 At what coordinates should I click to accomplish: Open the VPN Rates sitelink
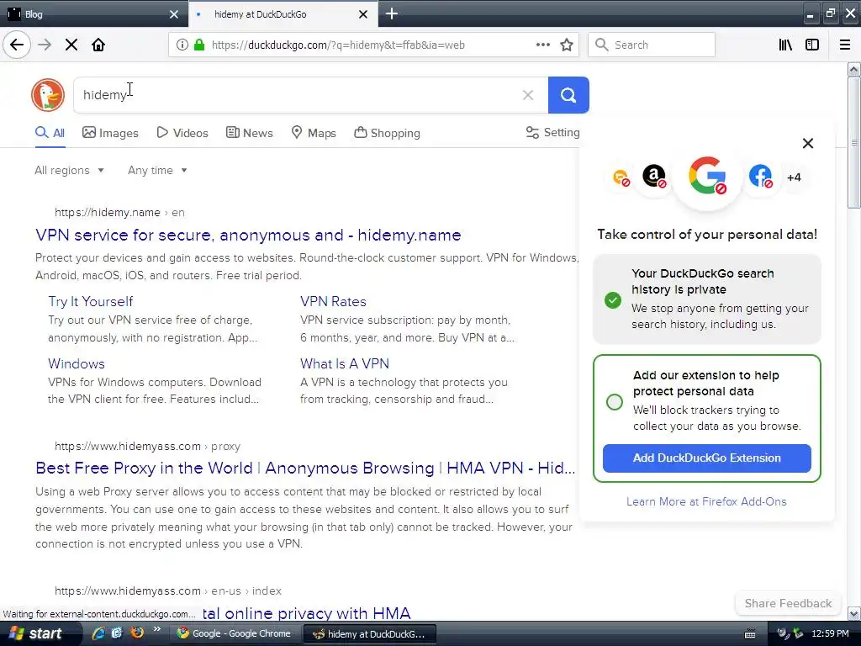[x=333, y=302]
